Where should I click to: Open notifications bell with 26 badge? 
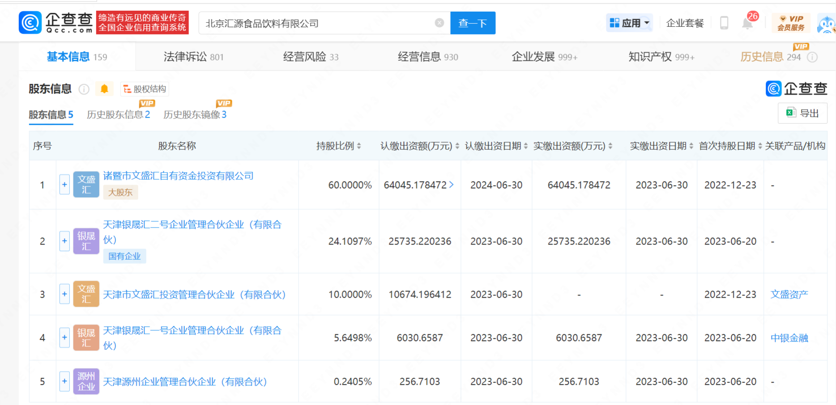click(x=747, y=23)
